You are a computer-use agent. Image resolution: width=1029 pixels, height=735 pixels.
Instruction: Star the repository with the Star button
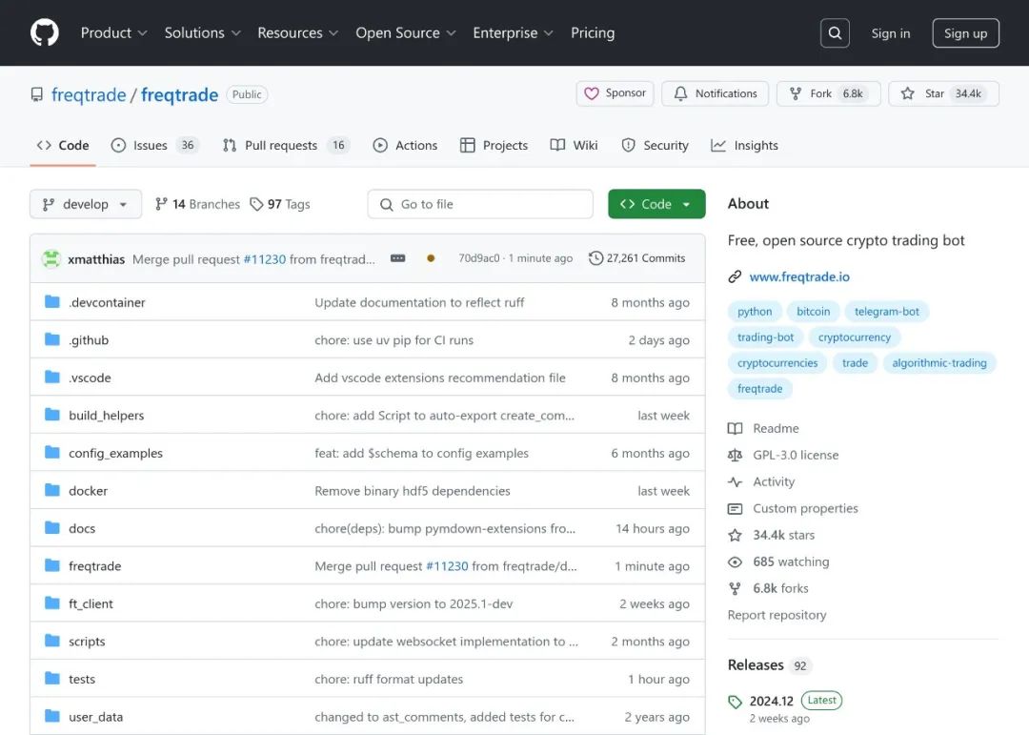click(x=943, y=93)
